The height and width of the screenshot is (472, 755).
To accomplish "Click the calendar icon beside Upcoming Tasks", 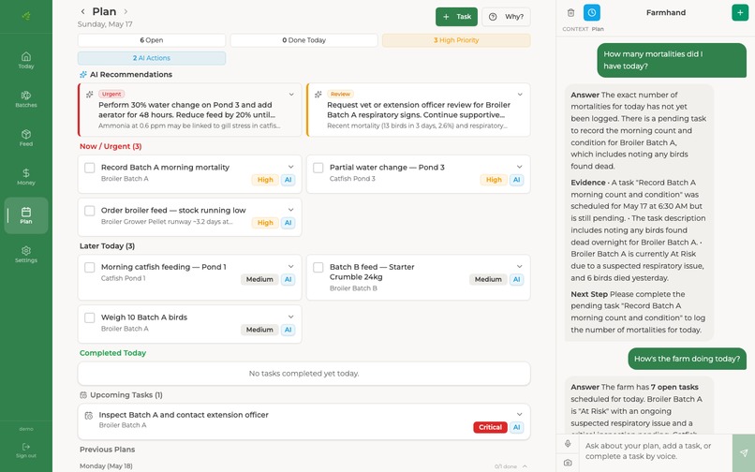I will [83, 395].
